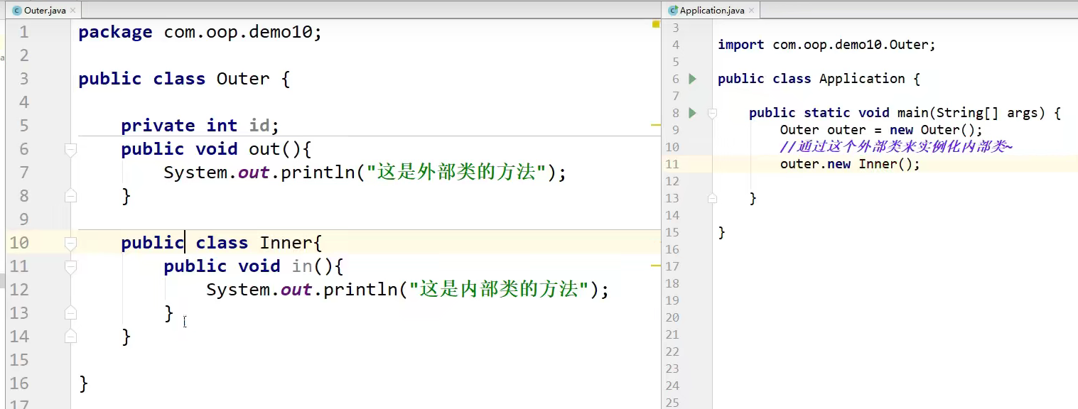Collapse the Inner class at line 10

tap(70, 243)
